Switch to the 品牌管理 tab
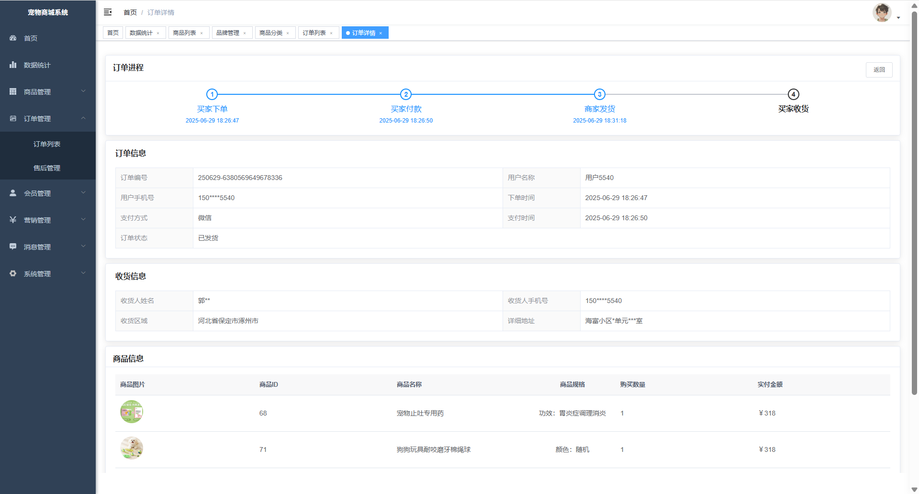Screen dimensions: 919x494 click(228, 33)
